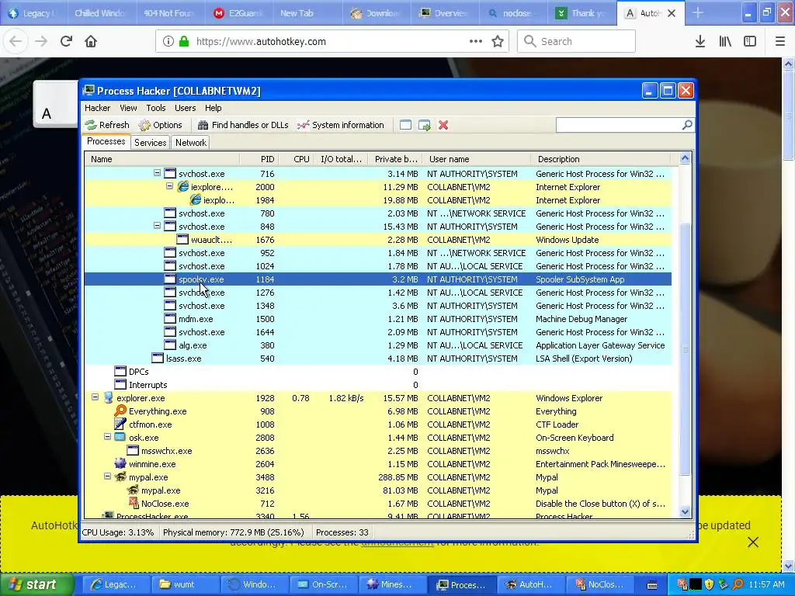Open Options from the Process Hacker toolbar
The image size is (795, 596).
[x=160, y=125]
